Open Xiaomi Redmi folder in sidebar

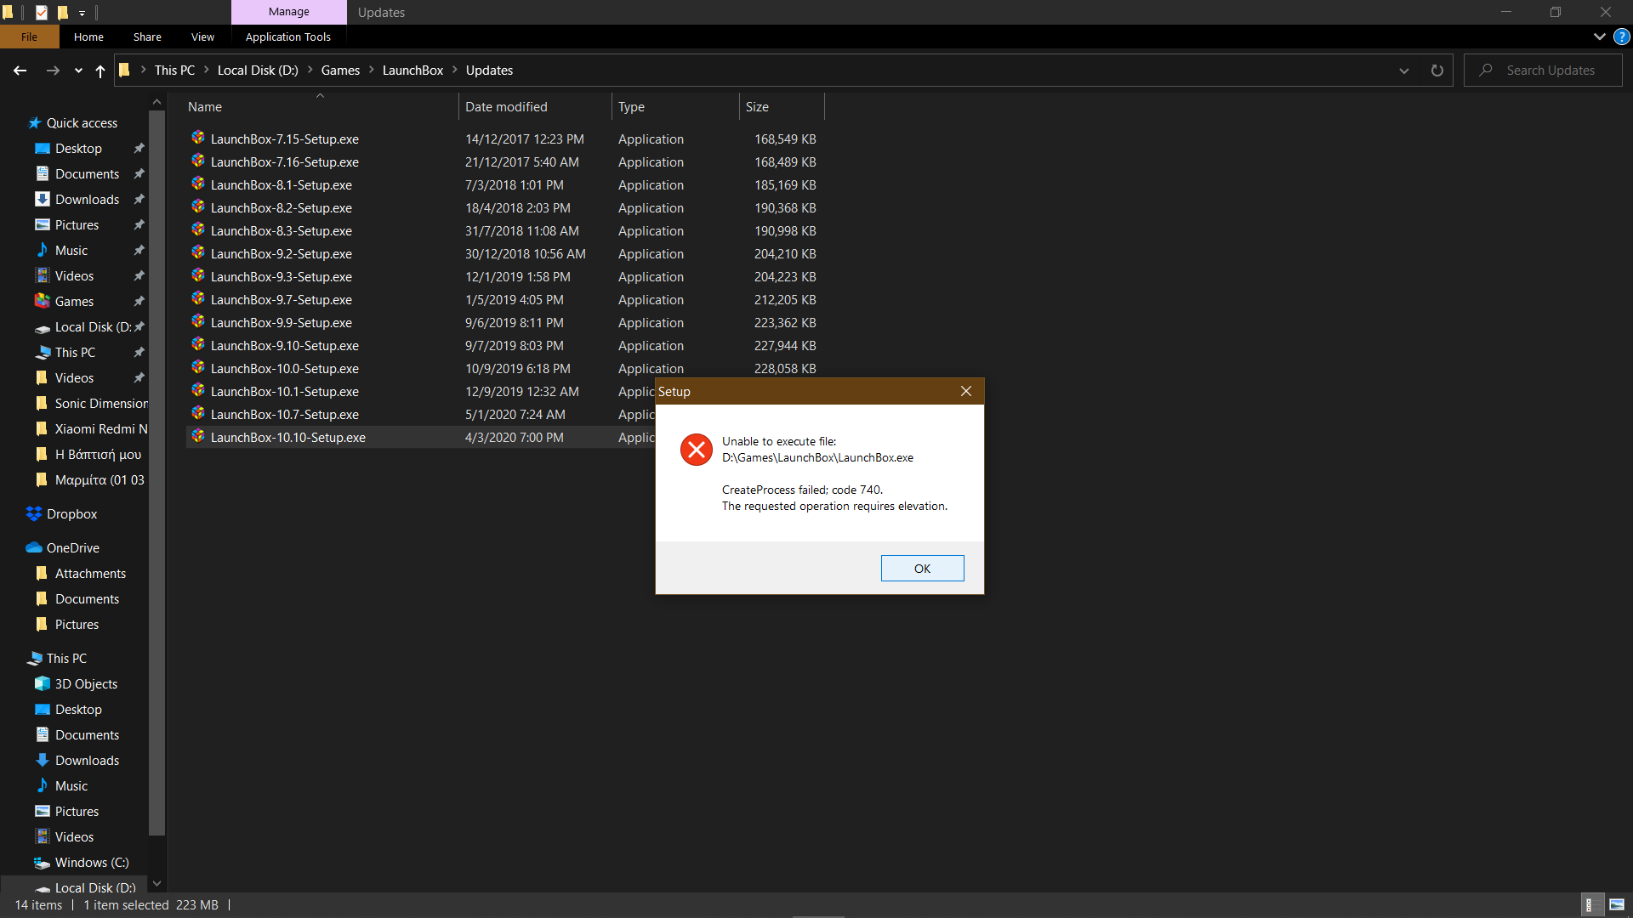click(100, 429)
